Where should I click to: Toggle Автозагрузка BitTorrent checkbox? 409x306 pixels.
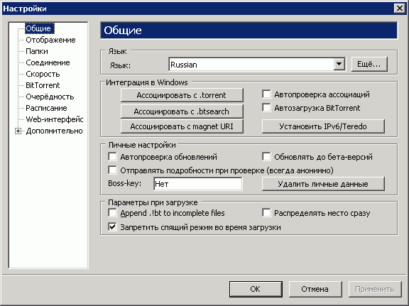(266, 108)
